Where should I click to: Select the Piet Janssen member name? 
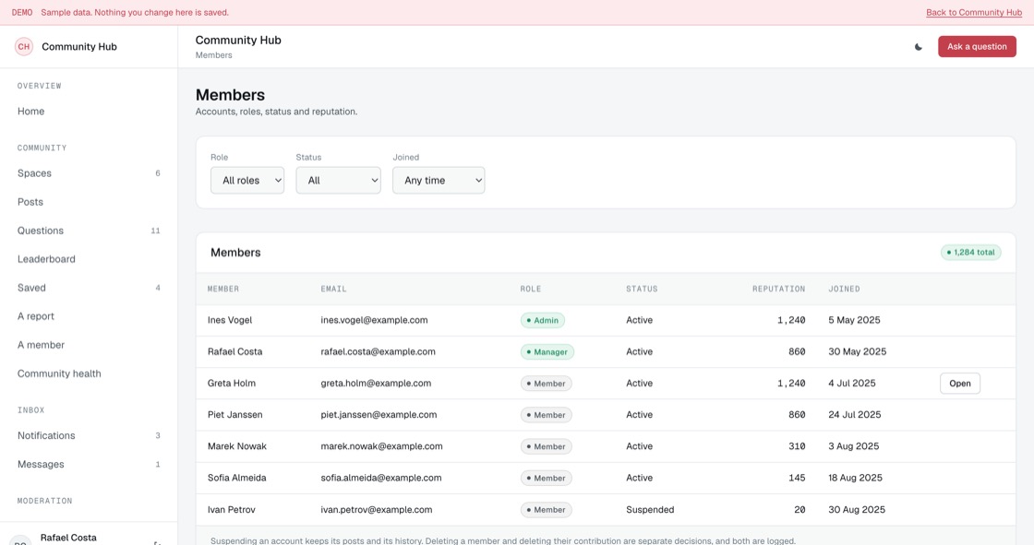[234, 415]
